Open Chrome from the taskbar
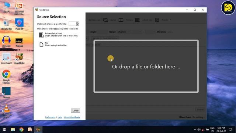Image resolution: width=236 pixels, height=133 pixels. coord(21,130)
